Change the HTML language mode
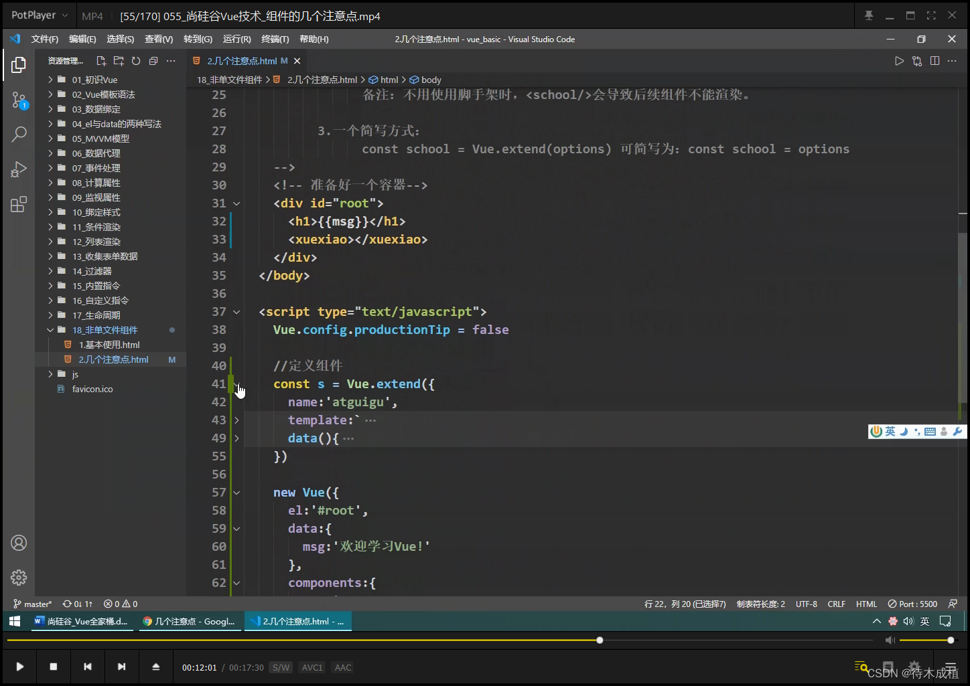The height and width of the screenshot is (686, 970). coord(866,604)
